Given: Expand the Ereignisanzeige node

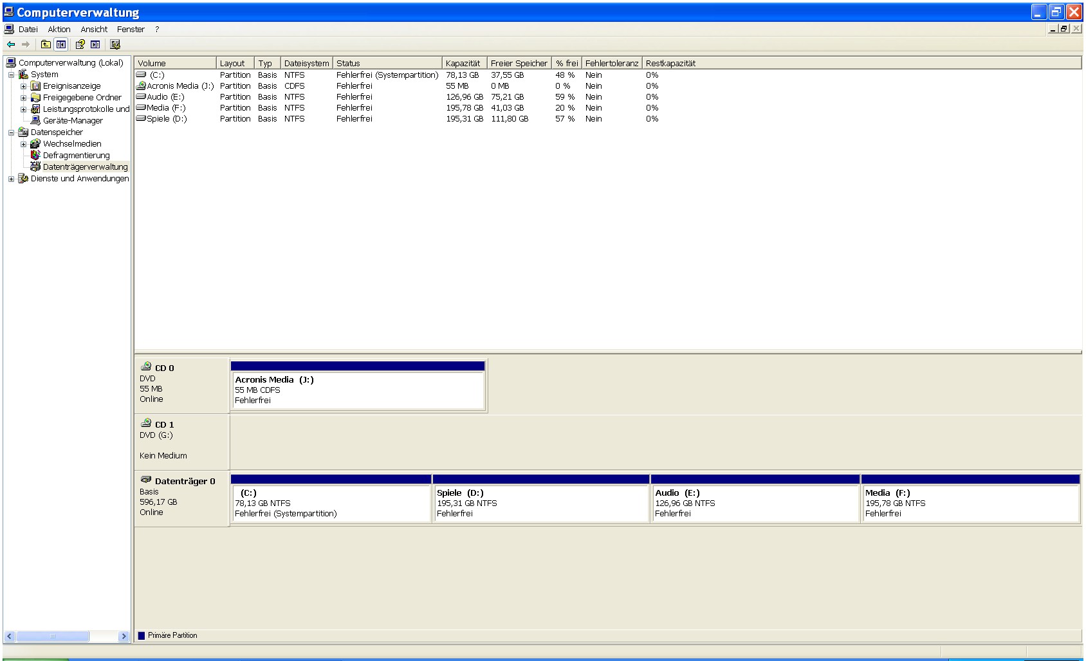Looking at the screenshot, I should coord(23,86).
